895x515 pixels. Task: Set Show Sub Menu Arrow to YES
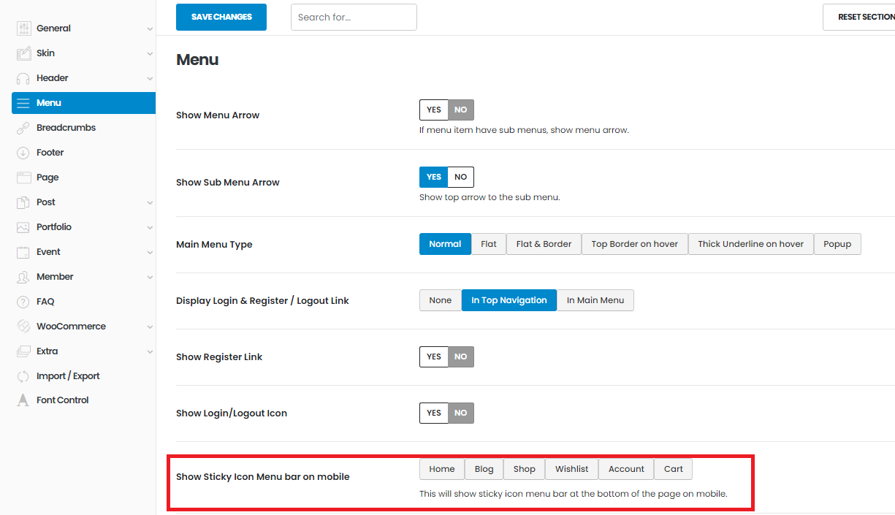pyautogui.click(x=434, y=177)
